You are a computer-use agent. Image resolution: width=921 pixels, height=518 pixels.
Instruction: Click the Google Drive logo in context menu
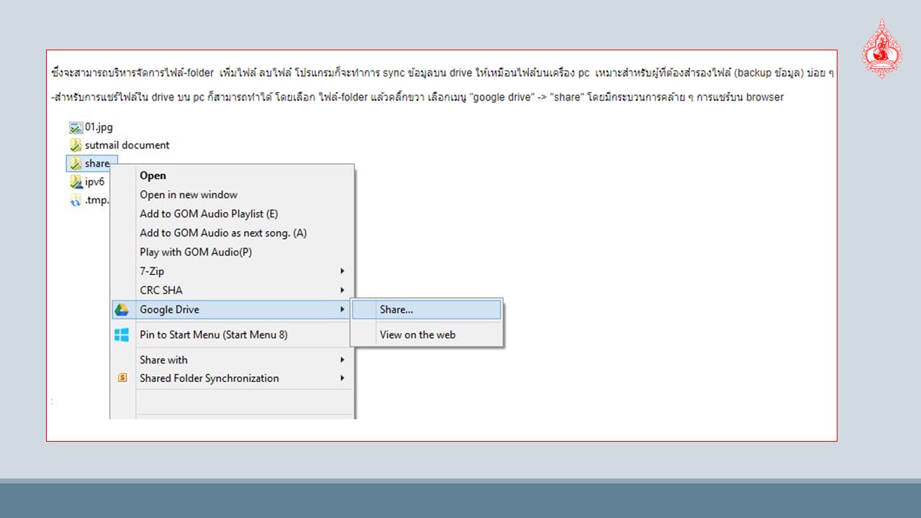122,310
